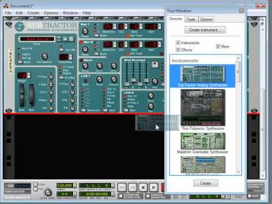The image size is (272, 204).
Task: Switch to the Groove tab
Action: pos(206,19)
